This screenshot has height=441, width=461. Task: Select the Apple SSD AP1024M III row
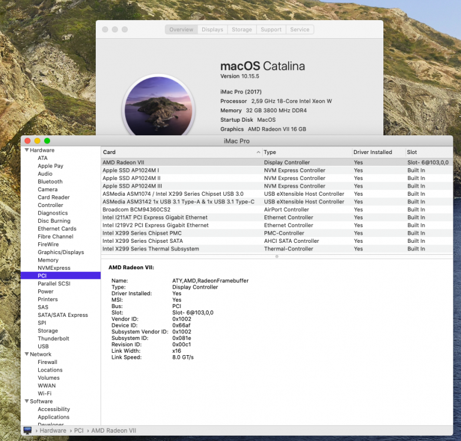(x=276, y=186)
